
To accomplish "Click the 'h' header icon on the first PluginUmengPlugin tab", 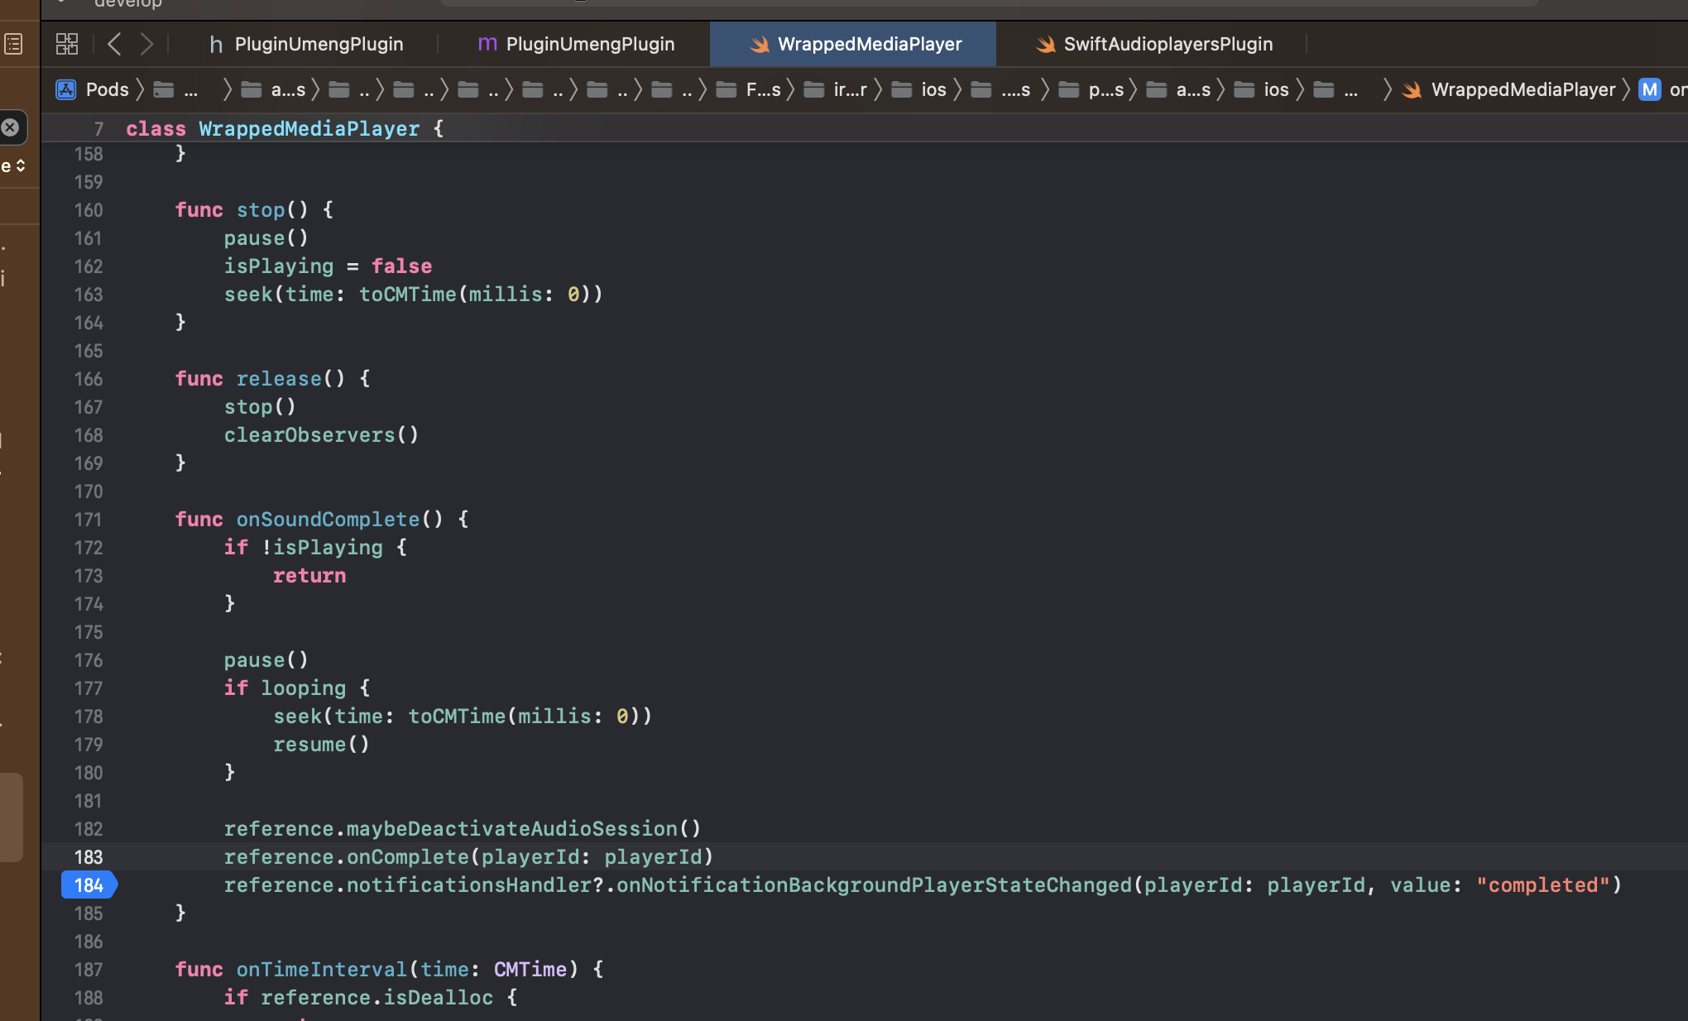I will pyautogui.click(x=215, y=44).
